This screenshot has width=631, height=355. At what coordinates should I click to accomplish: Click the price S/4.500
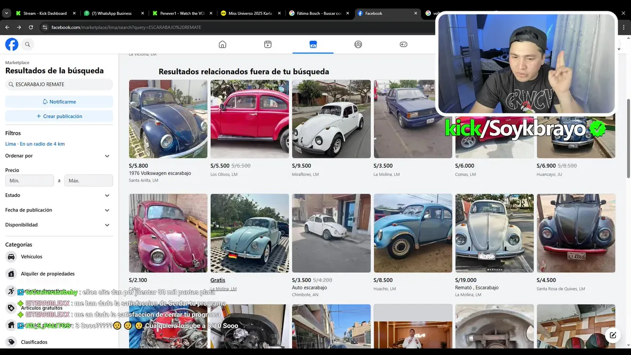point(546,280)
